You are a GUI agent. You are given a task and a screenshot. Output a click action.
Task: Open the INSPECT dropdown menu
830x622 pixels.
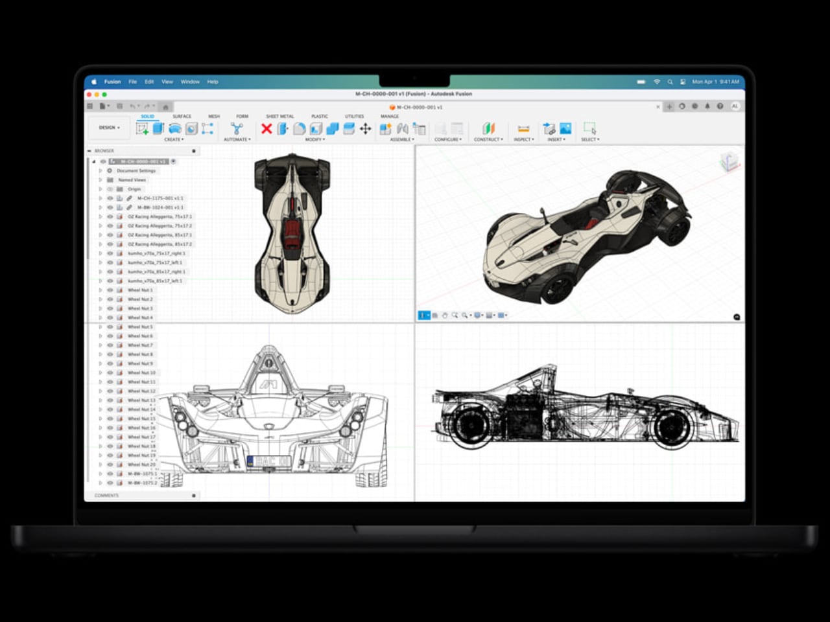pos(524,139)
